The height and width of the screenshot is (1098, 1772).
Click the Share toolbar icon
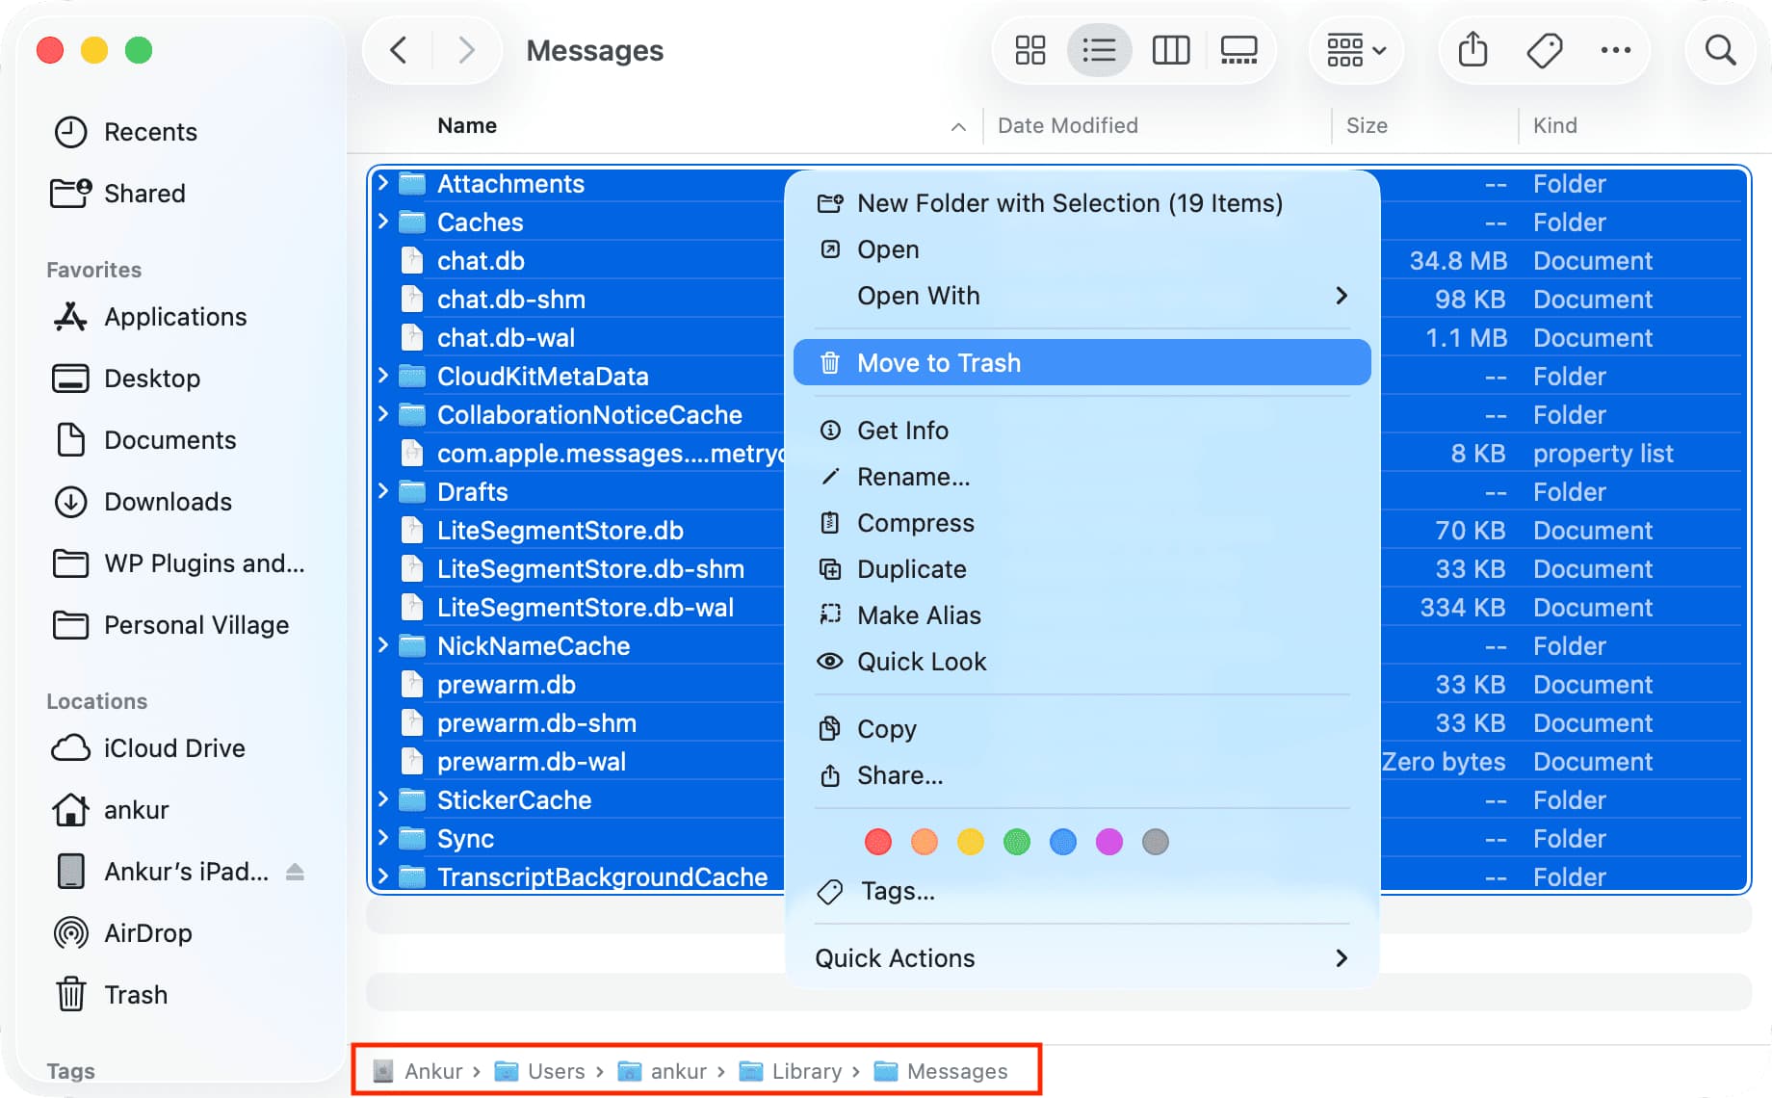pos(1472,50)
